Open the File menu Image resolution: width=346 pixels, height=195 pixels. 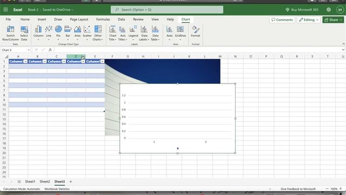[8, 19]
